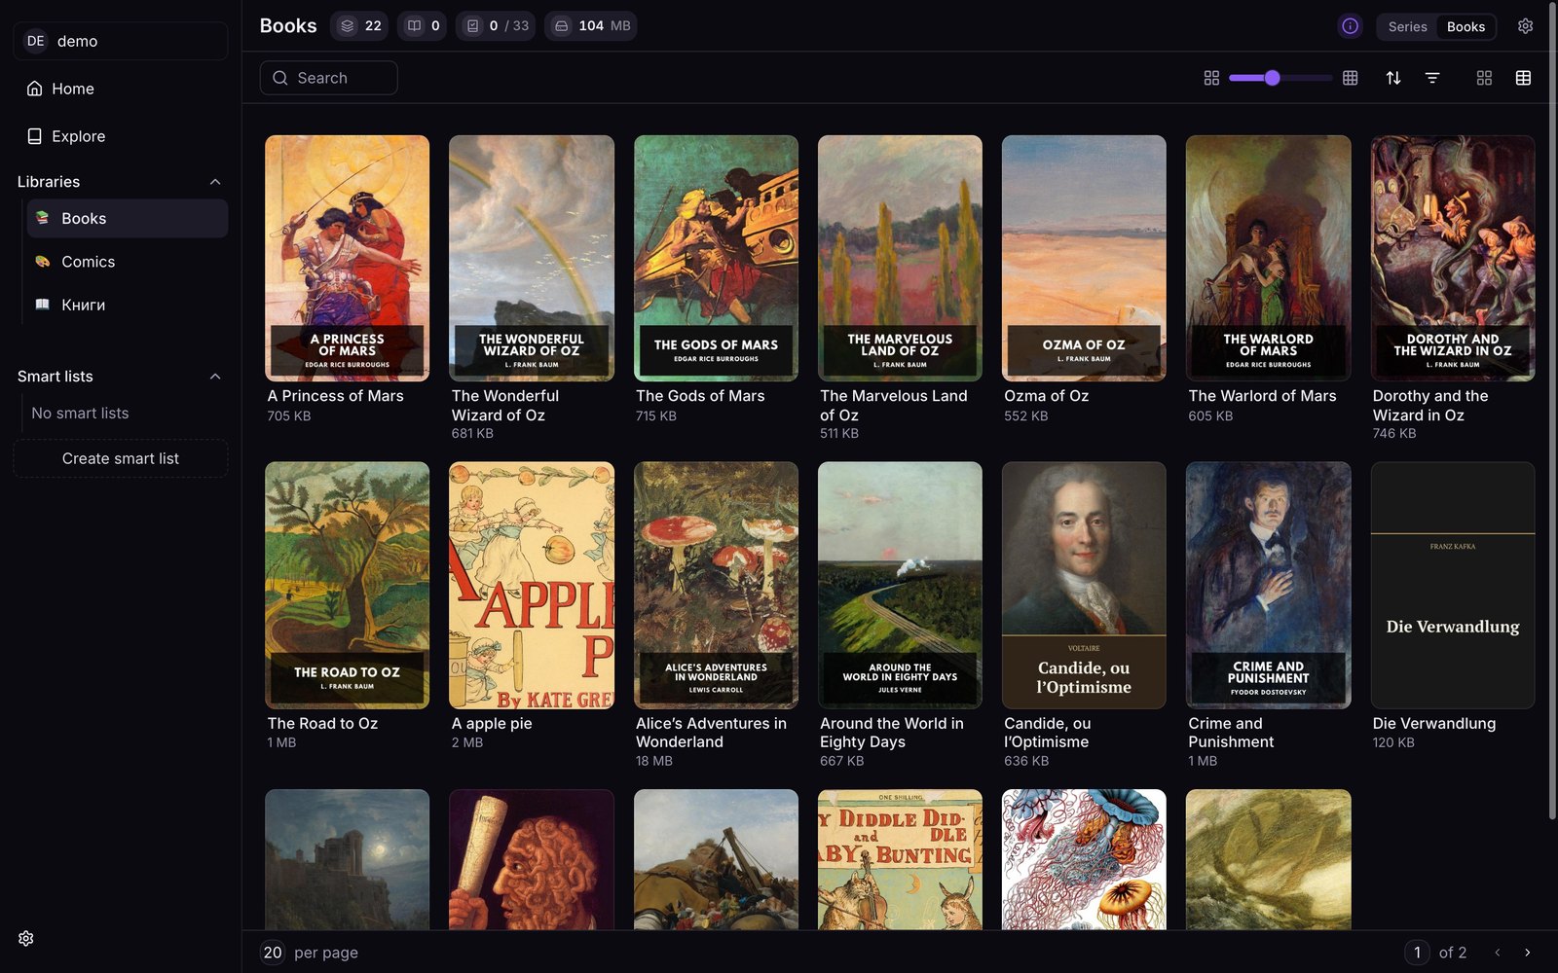Image resolution: width=1558 pixels, height=973 pixels.
Task: Click the vertical scrollbar on right edge
Action: pos(1552,409)
